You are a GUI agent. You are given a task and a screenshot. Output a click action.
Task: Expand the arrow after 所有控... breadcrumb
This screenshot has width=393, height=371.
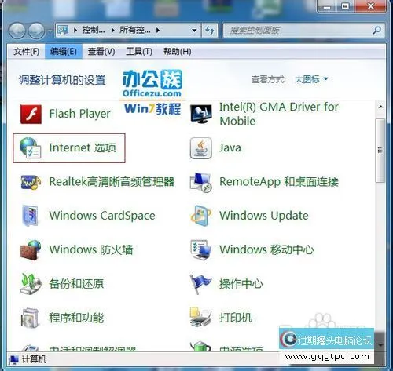(x=158, y=31)
